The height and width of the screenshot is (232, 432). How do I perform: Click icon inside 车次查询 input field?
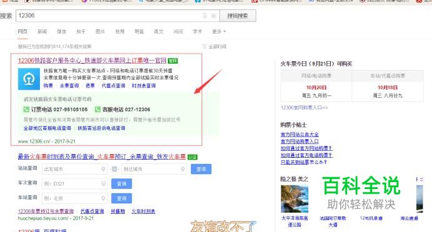tap(103, 183)
